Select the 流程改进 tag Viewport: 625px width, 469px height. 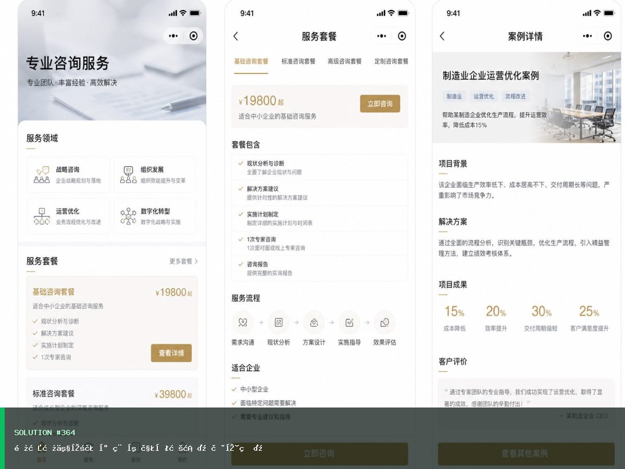coord(515,96)
